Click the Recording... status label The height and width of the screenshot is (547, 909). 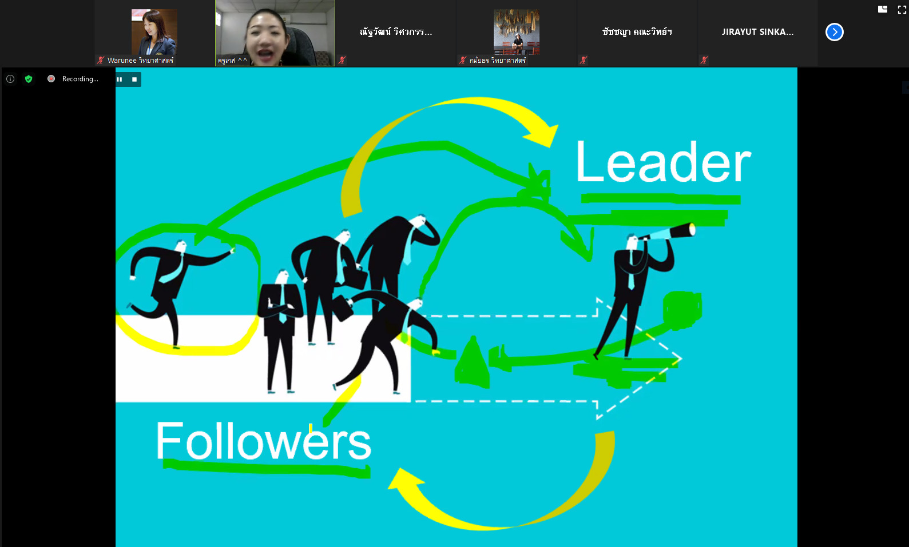pyautogui.click(x=80, y=79)
